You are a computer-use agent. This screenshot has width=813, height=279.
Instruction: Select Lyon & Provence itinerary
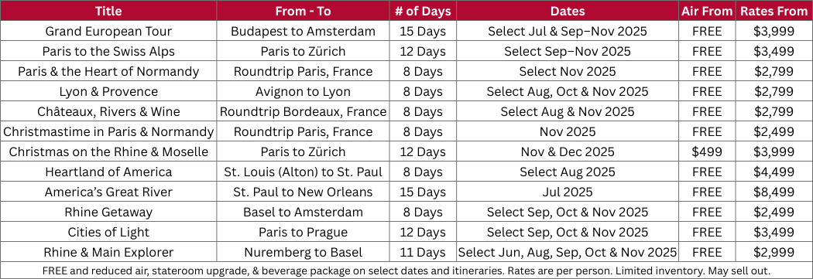point(108,92)
